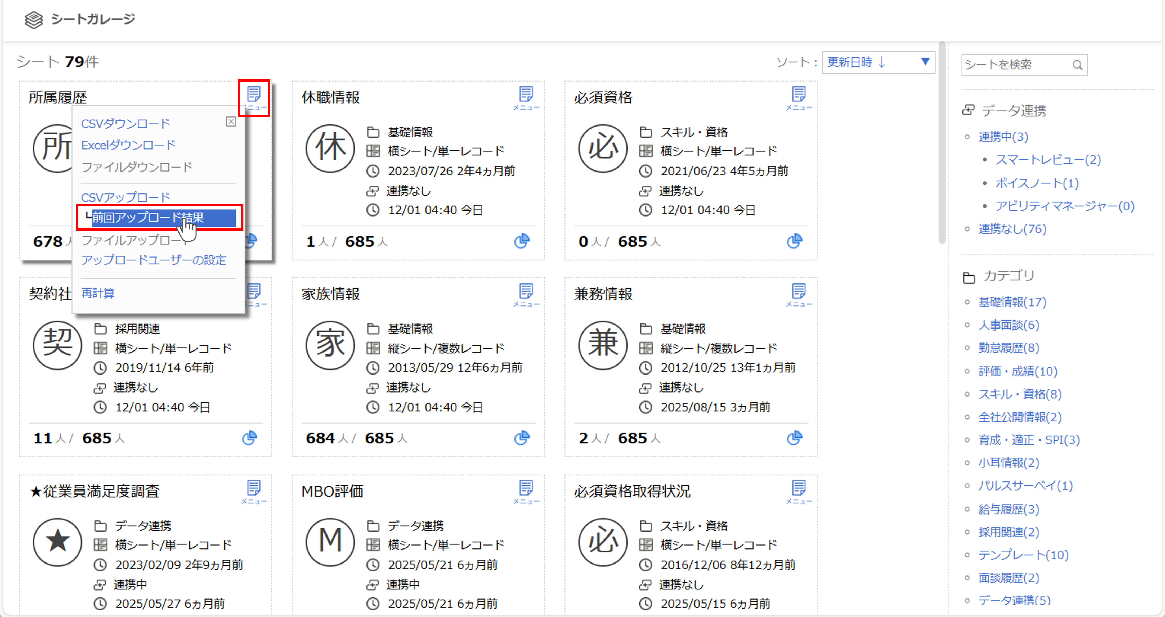Image resolution: width=1165 pixels, height=617 pixels.
Task: Open the 休職情報 sheet menu icon
Action: tap(526, 94)
